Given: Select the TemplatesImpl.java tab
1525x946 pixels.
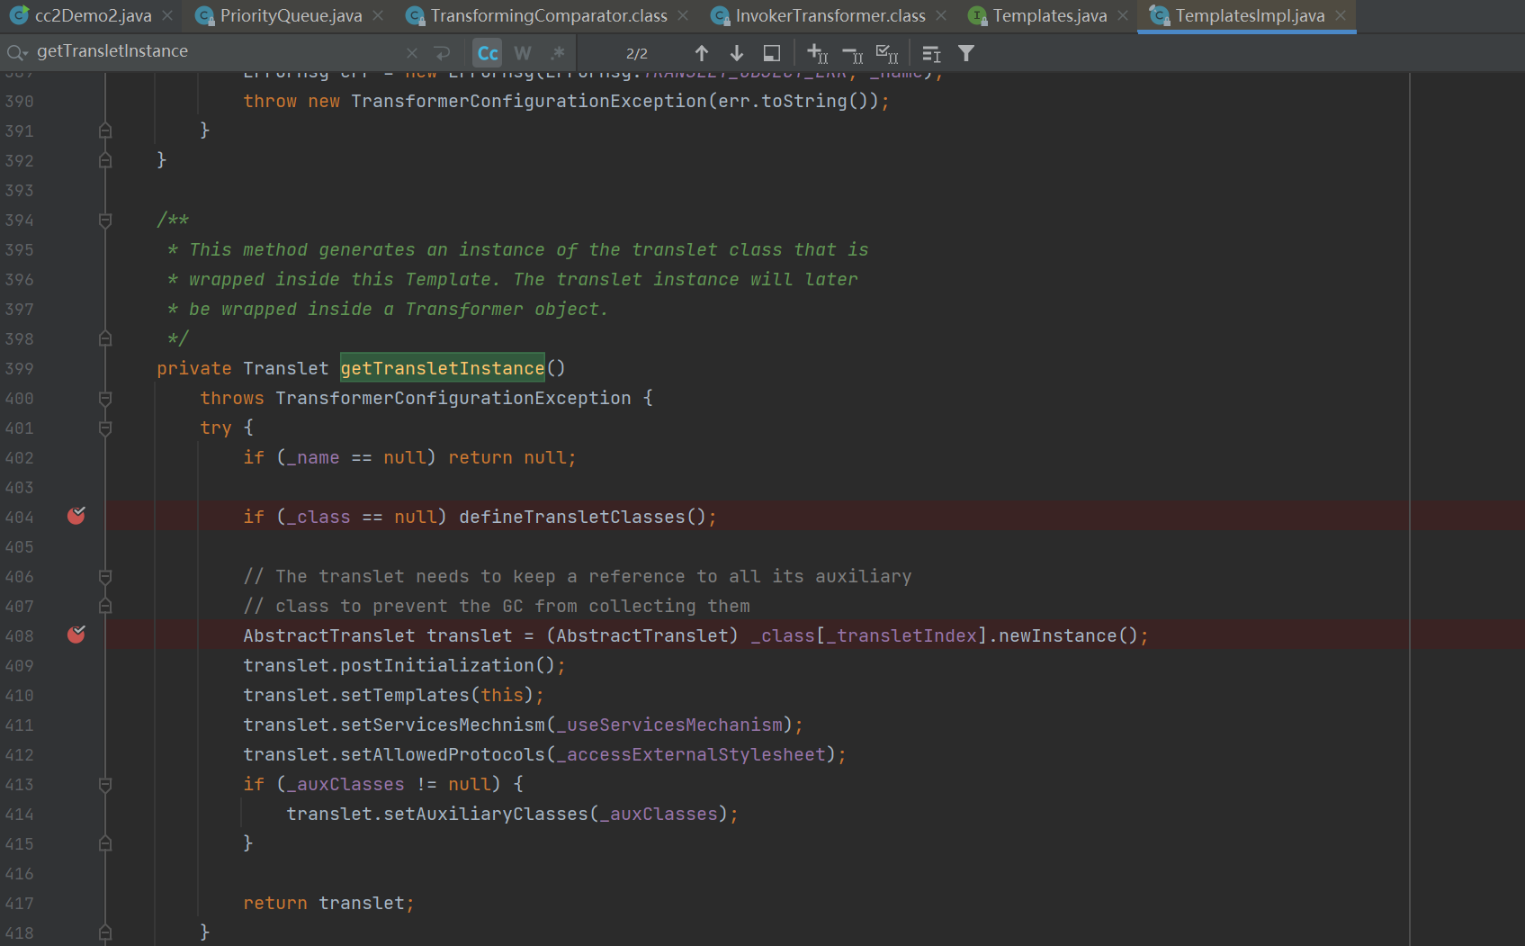Looking at the screenshot, I should 1250,15.
